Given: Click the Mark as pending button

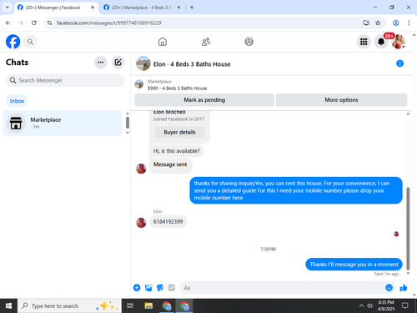Looking at the screenshot, I should tap(204, 100).
